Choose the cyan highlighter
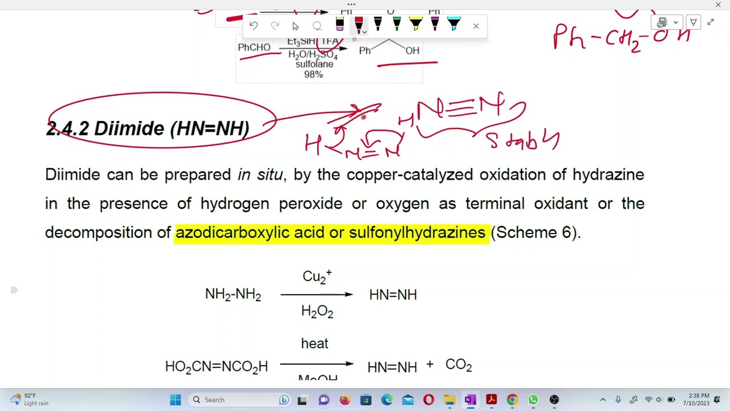Screen dimensions: 730x411 454,24
